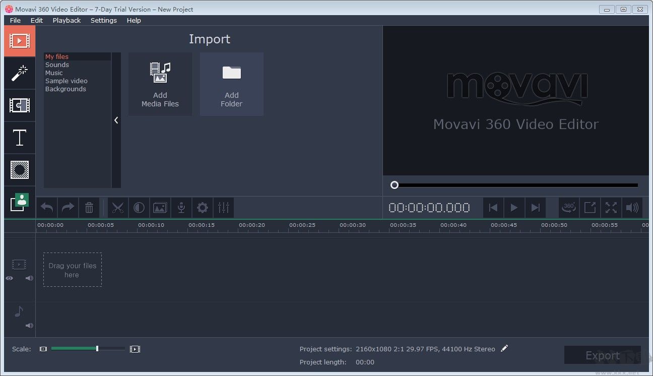The height and width of the screenshot is (376, 653).
Task: Open the Playback menu
Action: 67,20
